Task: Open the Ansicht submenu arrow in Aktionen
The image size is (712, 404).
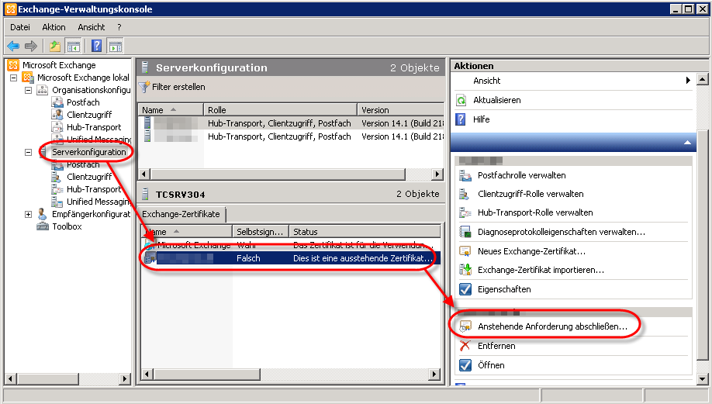Action: pyautogui.click(x=687, y=81)
